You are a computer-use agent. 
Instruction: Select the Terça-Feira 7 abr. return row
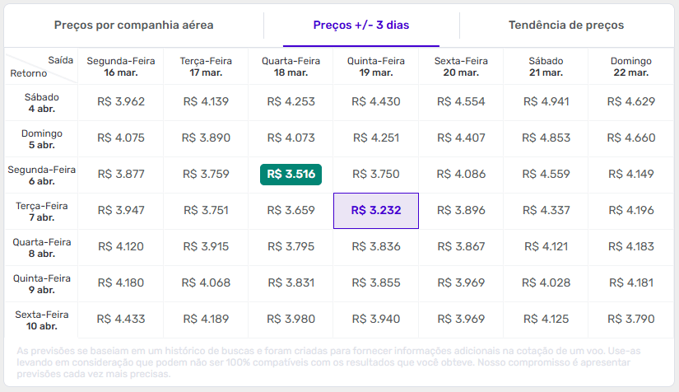click(x=41, y=211)
